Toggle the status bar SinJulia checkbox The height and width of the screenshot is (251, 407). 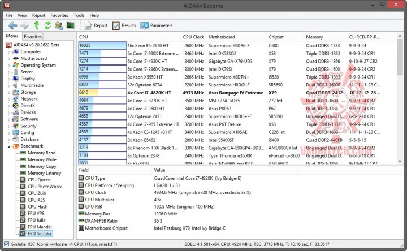[x=6, y=244]
